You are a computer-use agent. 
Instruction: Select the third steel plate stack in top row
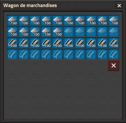35,20
